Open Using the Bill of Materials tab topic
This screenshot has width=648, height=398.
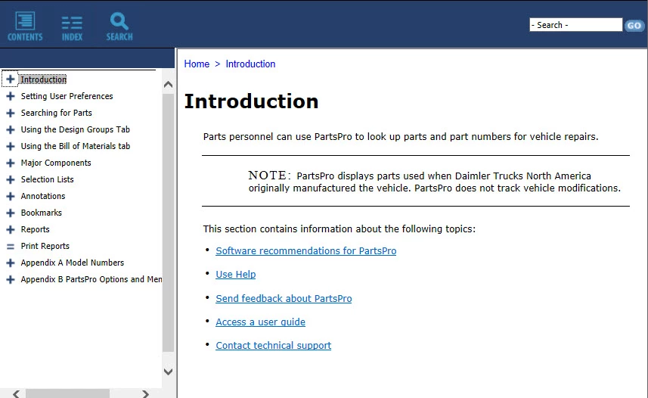(x=75, y=146)
